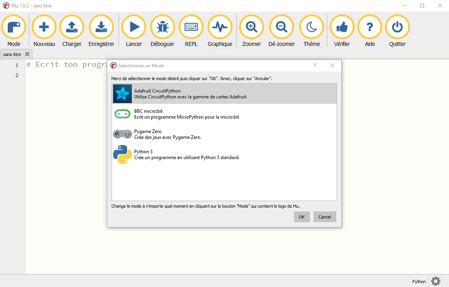Click the Mu logo in the main title bar
This screenshot has height=287, width=449.
coord(6,5)
